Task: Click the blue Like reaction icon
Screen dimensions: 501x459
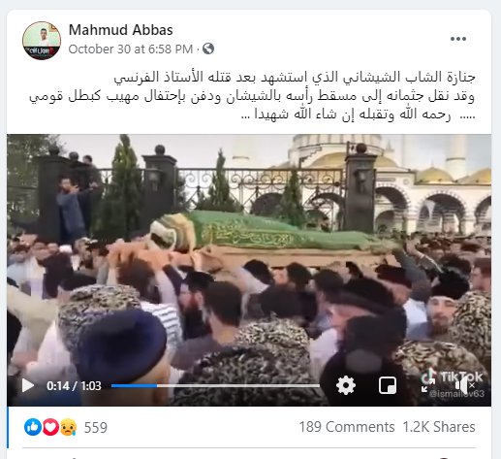Action: pos(33,427)
